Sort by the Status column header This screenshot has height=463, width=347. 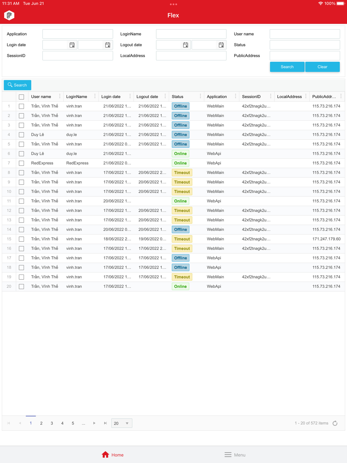tap(177, 96)
